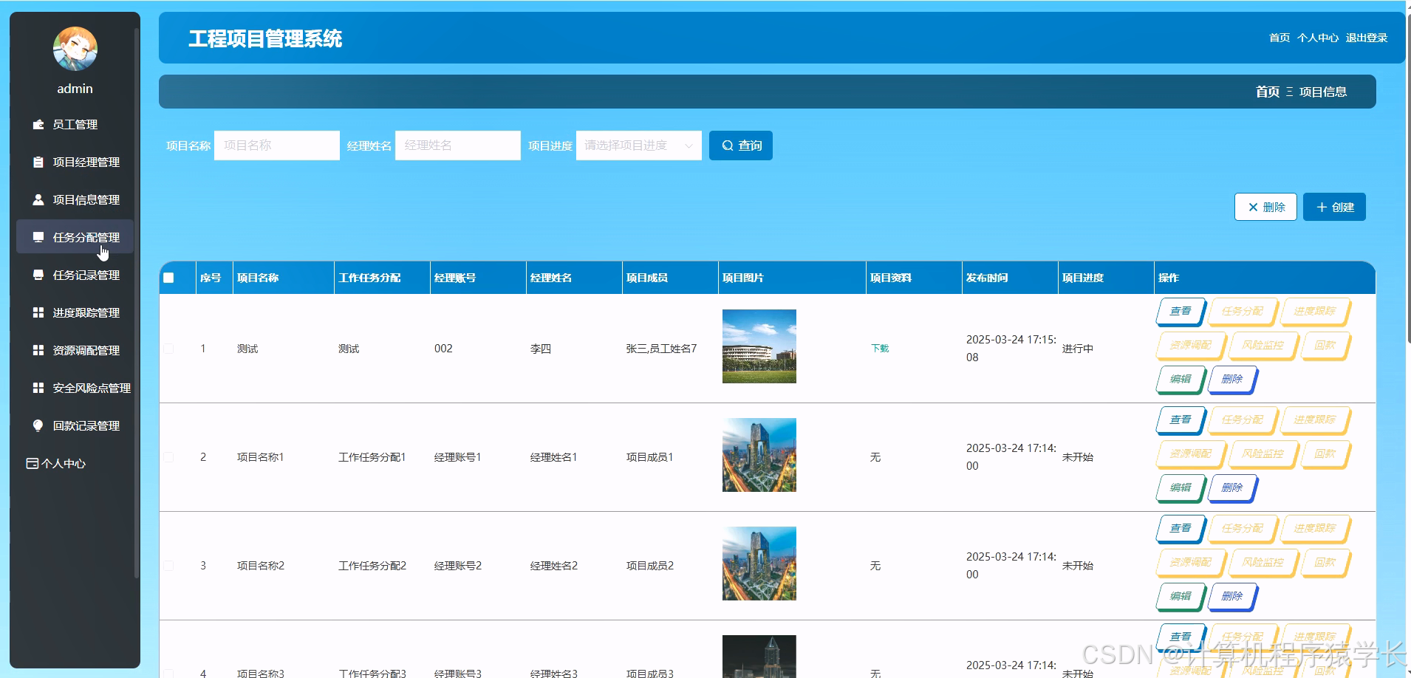The width and height of the screenshot is (1411, 678).
Task: Click the page vertical scrollbar
Action: pos(1407,177)
